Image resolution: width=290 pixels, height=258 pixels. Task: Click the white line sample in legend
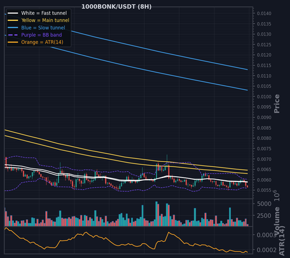point(13,13)
